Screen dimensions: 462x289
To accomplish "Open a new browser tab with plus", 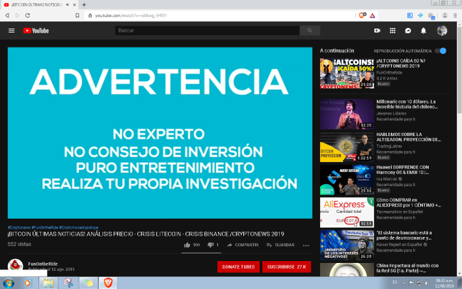I will (x=84, y=5).
